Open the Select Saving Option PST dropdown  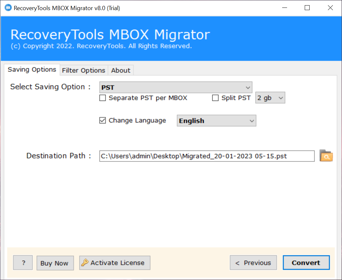point(176,87)
